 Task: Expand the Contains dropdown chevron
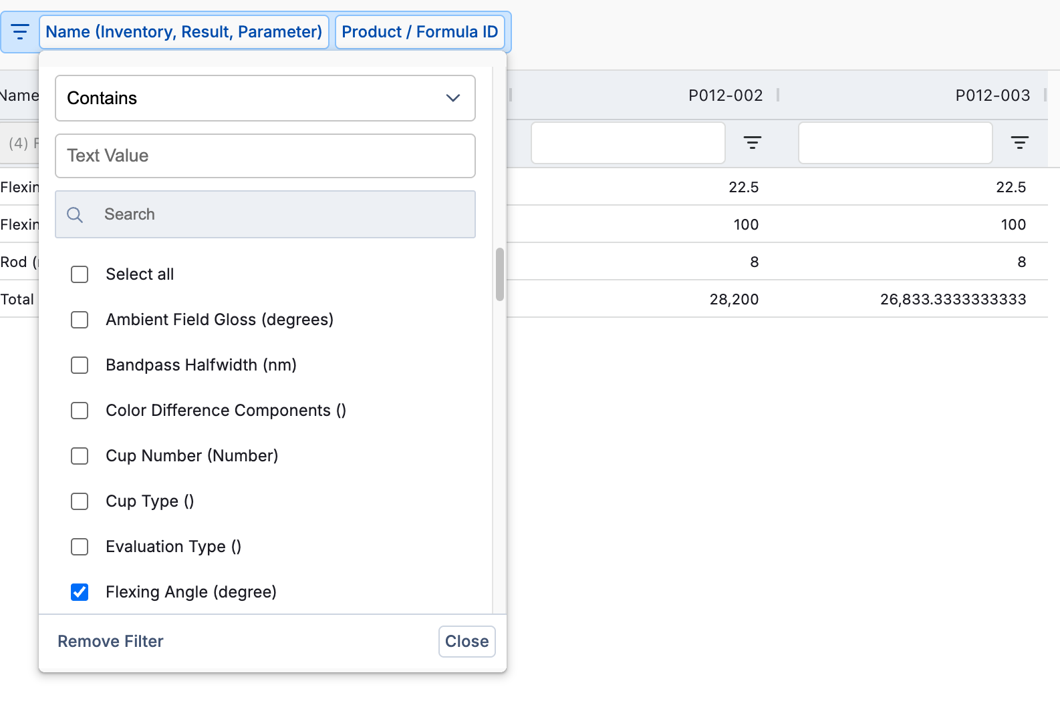(452, 98)
